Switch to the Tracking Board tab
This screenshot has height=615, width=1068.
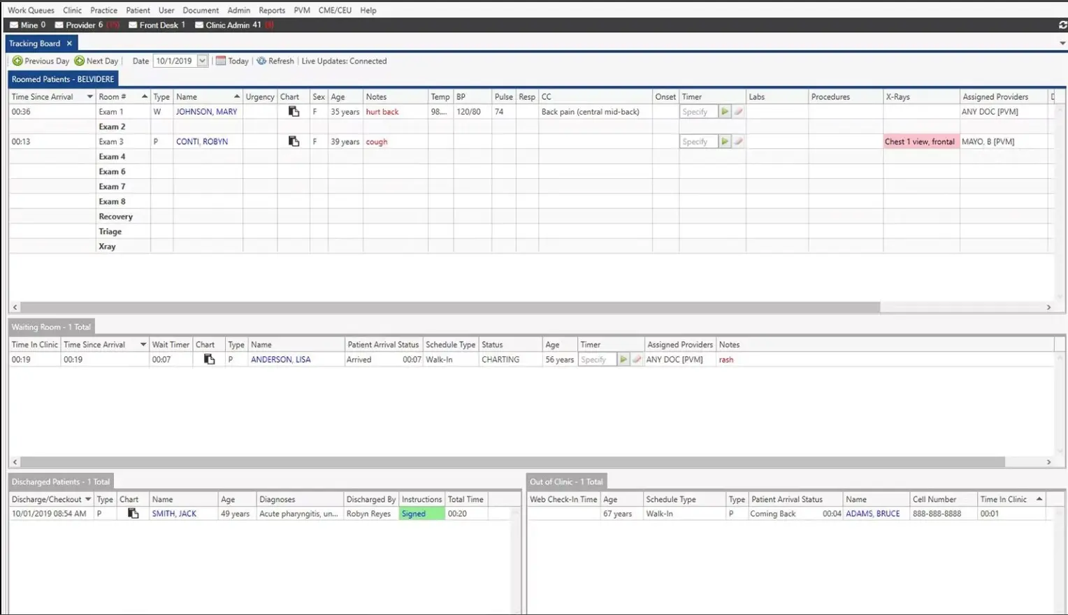[x=34, y=43]
